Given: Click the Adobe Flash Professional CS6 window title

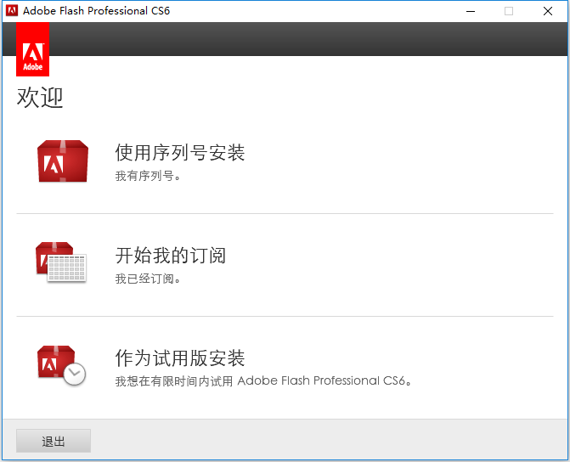Looking at the screenshot, I should point(97,11).
